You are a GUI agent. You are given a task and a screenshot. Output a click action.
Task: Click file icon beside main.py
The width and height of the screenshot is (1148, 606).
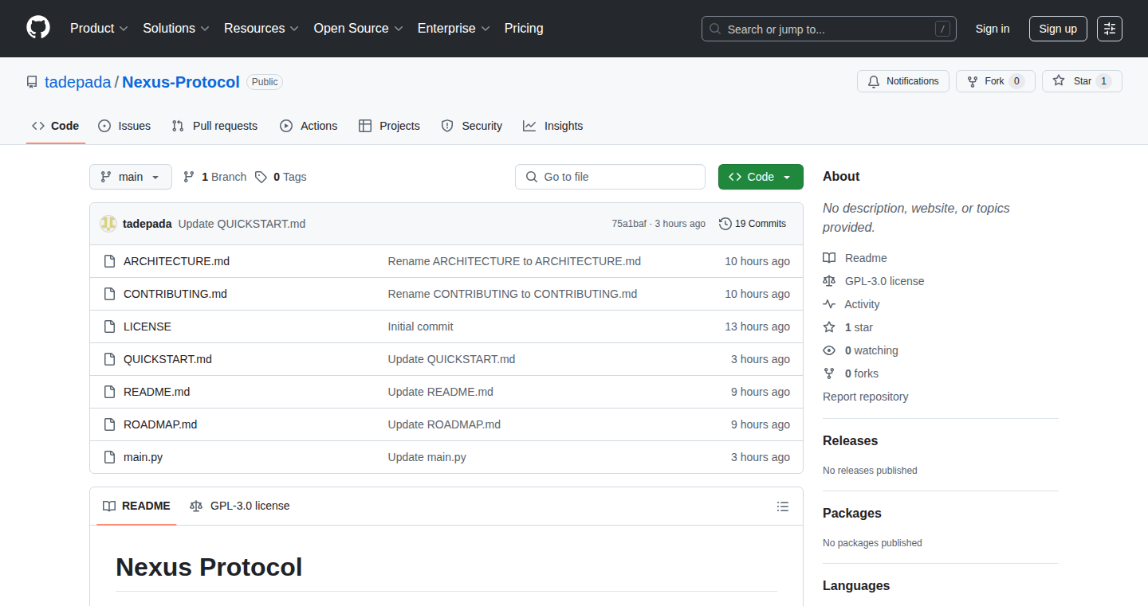(109, 457)
